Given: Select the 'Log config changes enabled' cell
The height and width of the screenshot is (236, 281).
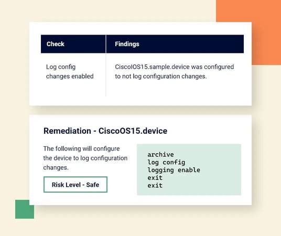Looking at the screenshot, I should pos(70,71).
